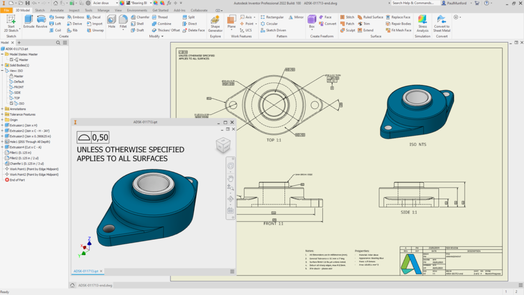Use the Combine tool
Viewport: 524px width, 295px height.
click(x=161, y=24)
